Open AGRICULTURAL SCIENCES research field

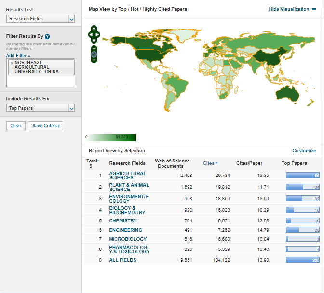127,176
